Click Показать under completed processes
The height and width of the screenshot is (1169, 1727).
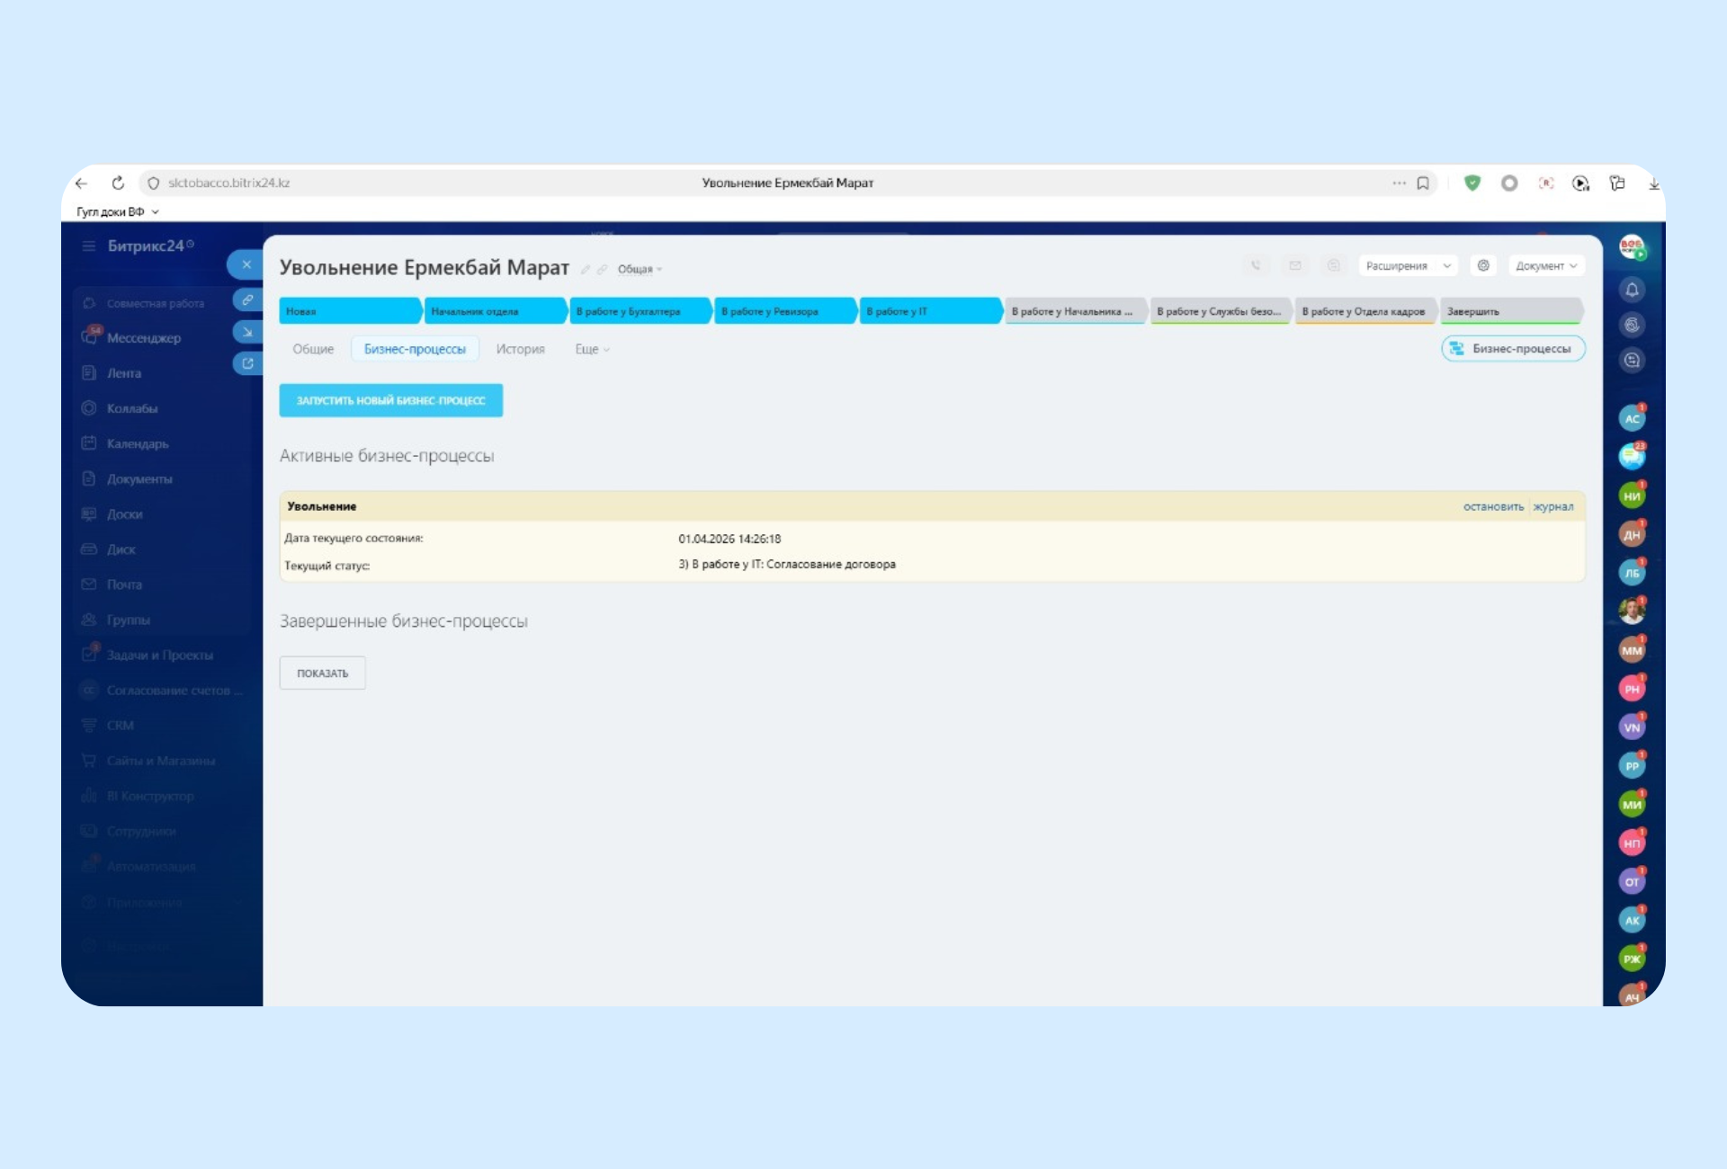(x=322, y=673)
